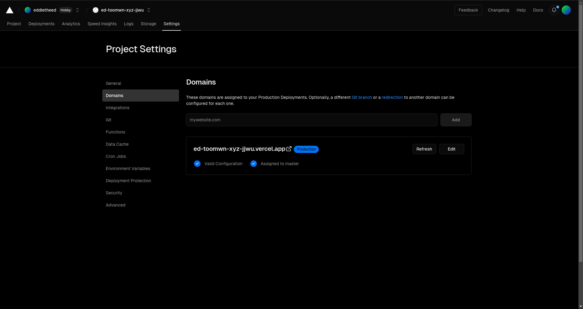Expand the project switcher chevrons
Image resolution: width=583 pixels, height=309 pixels.
(149, 10)
